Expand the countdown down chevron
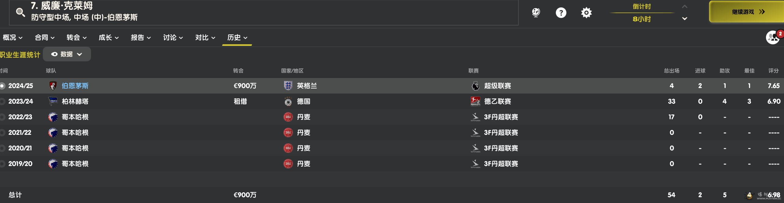Screen dimensions: 784x203 (685, 19)
